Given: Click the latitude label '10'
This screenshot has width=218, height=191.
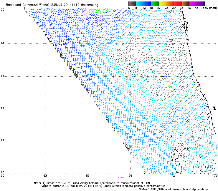Looking at the screenshot, I should tap(2, 172).
